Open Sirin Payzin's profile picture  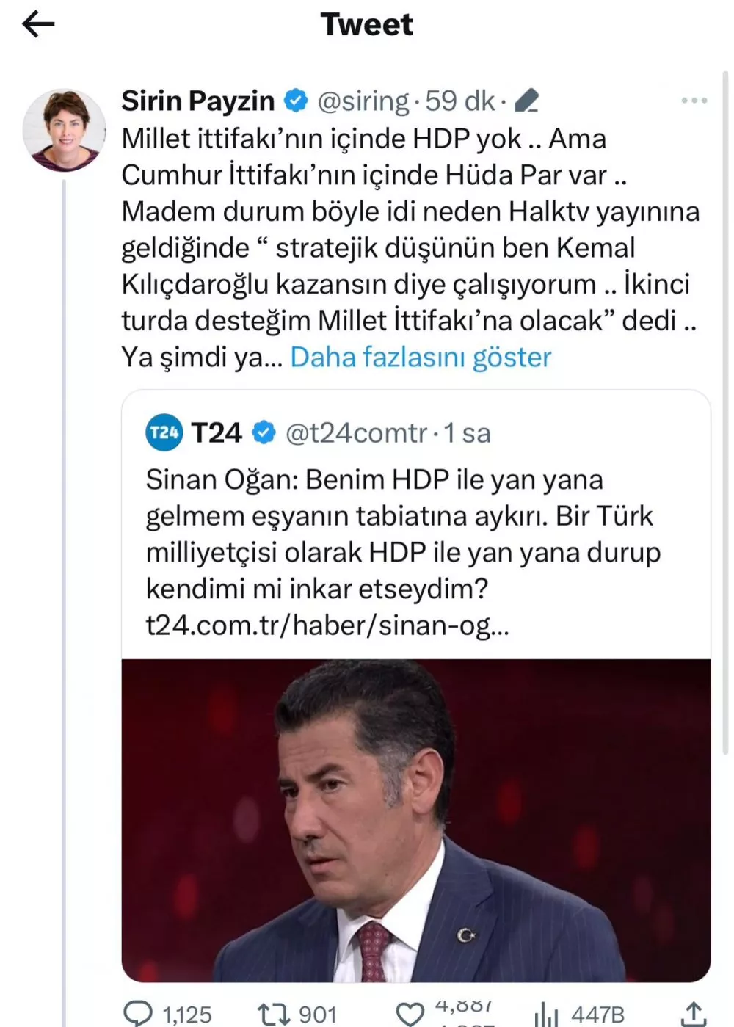point(64,130)
